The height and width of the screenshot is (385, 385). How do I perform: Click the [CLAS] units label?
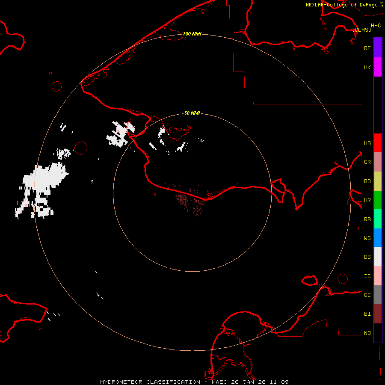tap(361, 30)
